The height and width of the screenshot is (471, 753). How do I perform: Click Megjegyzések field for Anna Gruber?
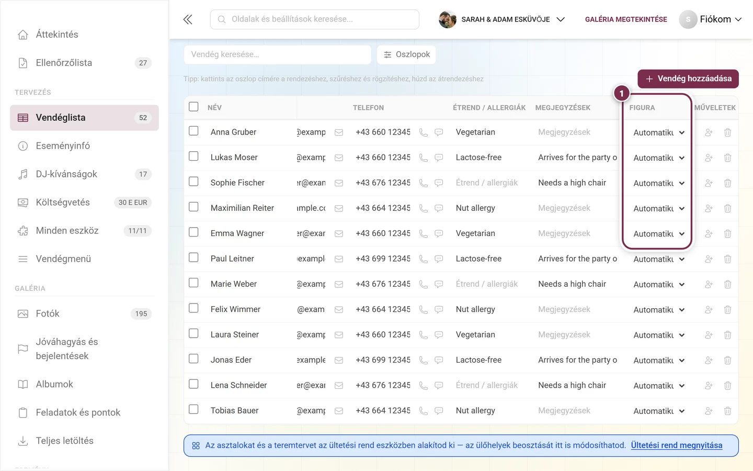577,132
